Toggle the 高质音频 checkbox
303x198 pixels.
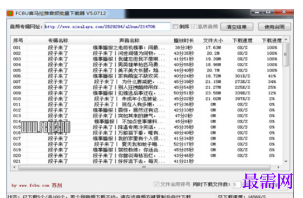194,27
